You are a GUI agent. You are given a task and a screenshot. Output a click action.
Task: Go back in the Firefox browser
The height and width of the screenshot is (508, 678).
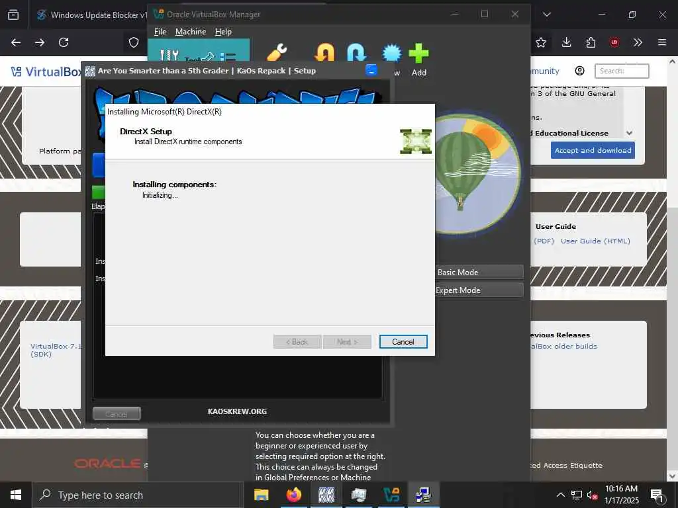click(x=16, y=42)
